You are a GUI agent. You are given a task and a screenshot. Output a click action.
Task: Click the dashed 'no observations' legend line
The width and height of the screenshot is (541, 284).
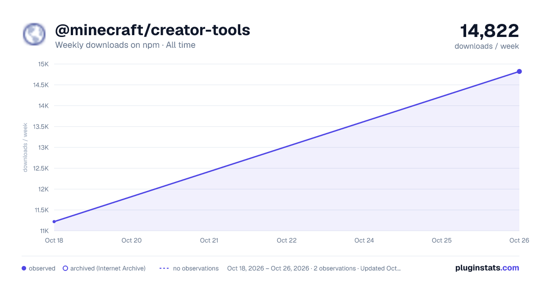(x=164, y=268)
